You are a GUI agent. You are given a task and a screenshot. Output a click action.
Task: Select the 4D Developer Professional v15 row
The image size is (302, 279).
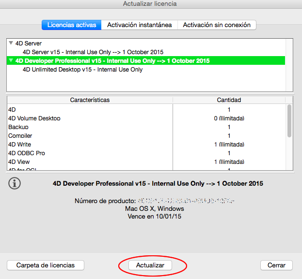[x=112, y=61]
